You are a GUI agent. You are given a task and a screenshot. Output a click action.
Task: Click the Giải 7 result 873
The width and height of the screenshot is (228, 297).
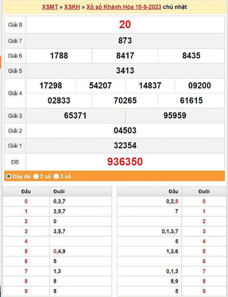125,41
